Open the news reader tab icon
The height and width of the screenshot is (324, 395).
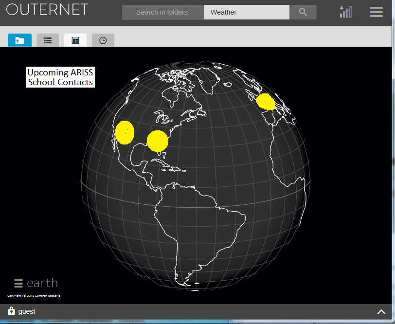point(75,40)
